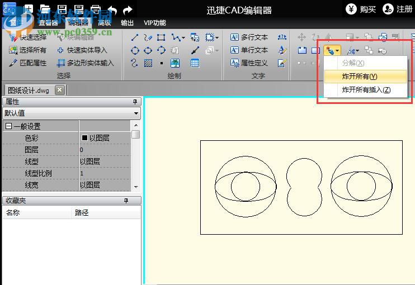Collapse the 一般设置 section

click(8, 126)
